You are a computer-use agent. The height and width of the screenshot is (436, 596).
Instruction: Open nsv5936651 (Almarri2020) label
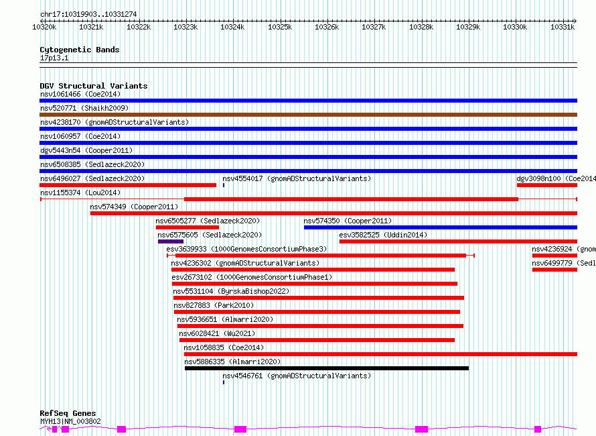coord(225,319)
